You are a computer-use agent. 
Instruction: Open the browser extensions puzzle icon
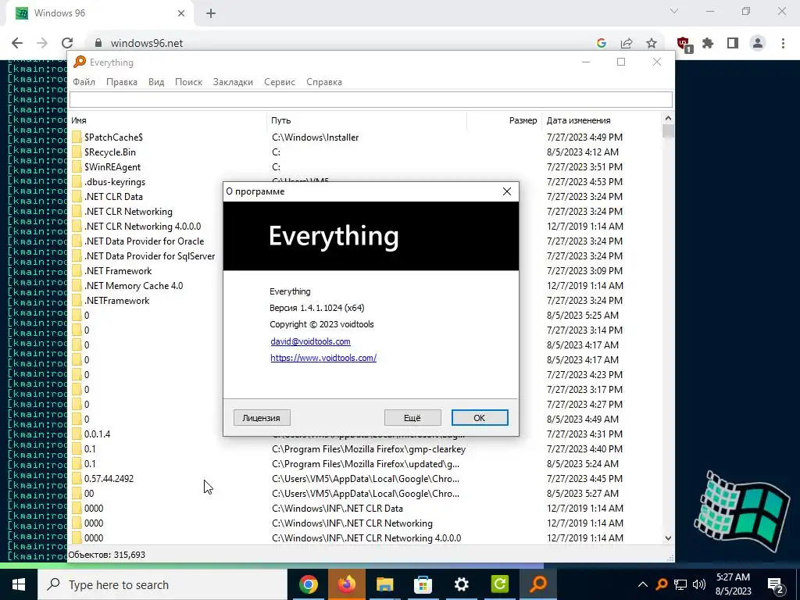pyautogui.click(x=708, y=44)
